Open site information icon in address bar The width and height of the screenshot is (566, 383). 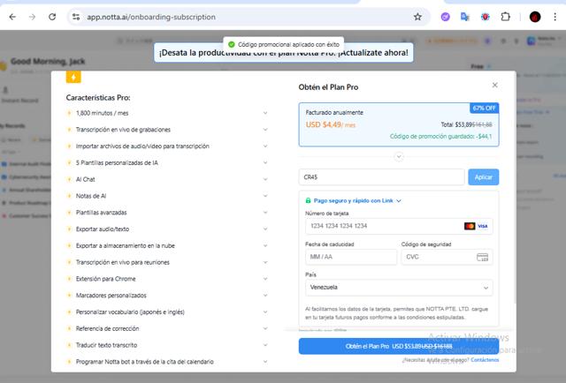(x=76, y=17)
